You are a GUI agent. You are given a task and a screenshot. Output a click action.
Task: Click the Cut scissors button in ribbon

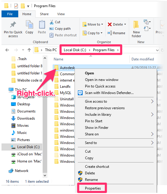[55, 22]
